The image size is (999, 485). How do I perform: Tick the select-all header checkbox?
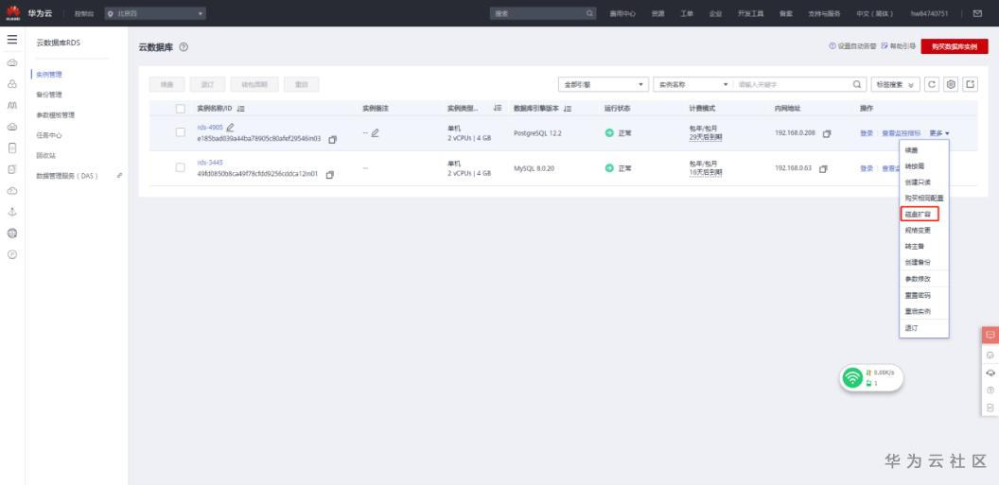181,109
